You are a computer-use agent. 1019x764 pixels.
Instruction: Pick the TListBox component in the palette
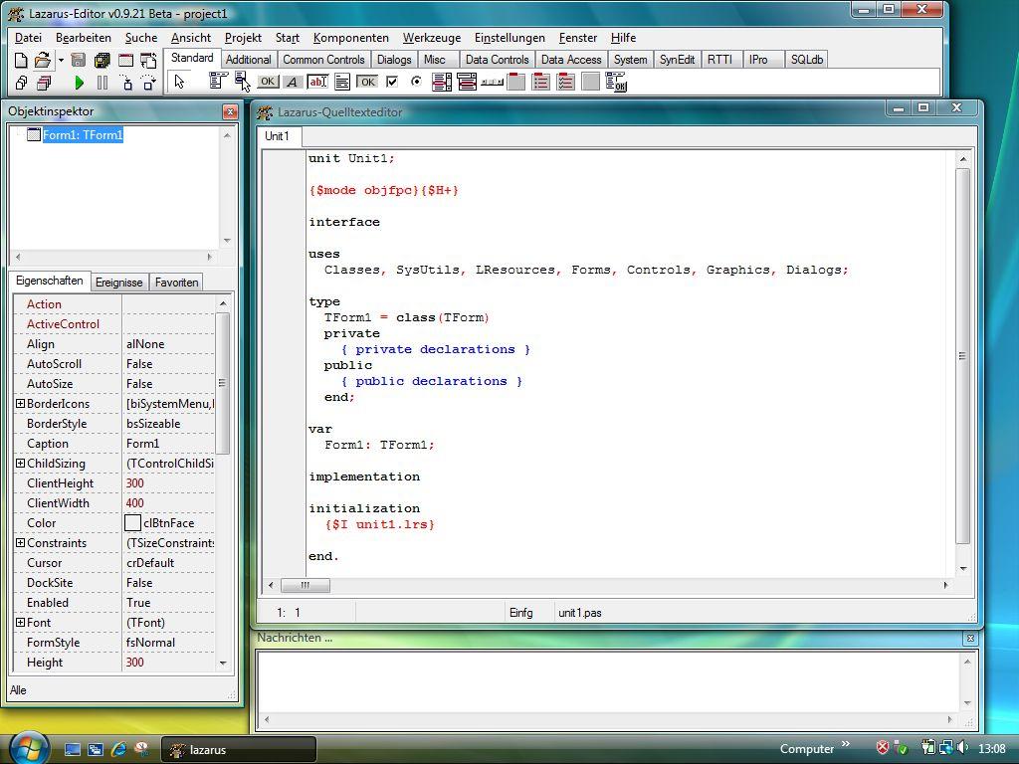click(x=441, y=82)
